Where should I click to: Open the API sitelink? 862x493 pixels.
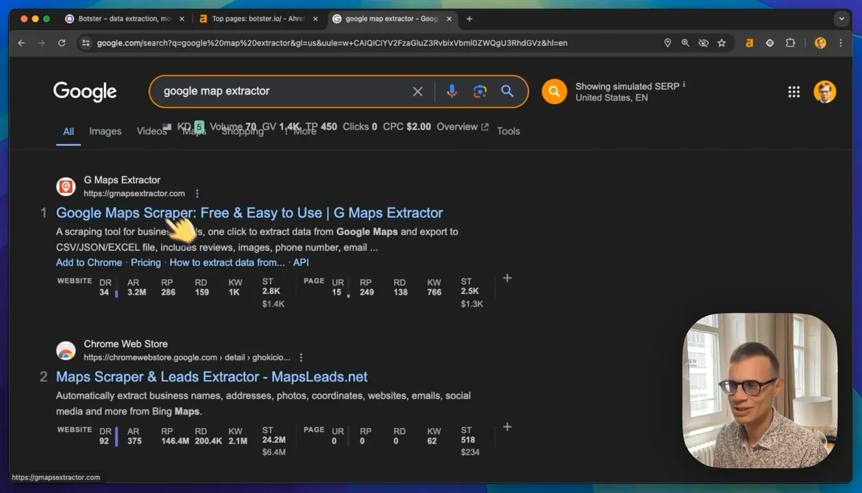click(x=301, y=262)
